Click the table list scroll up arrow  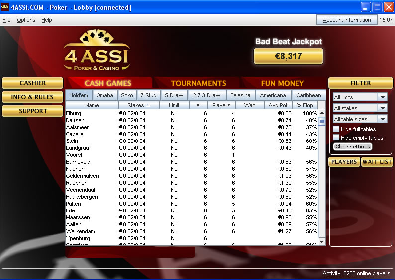click(322, 113)
